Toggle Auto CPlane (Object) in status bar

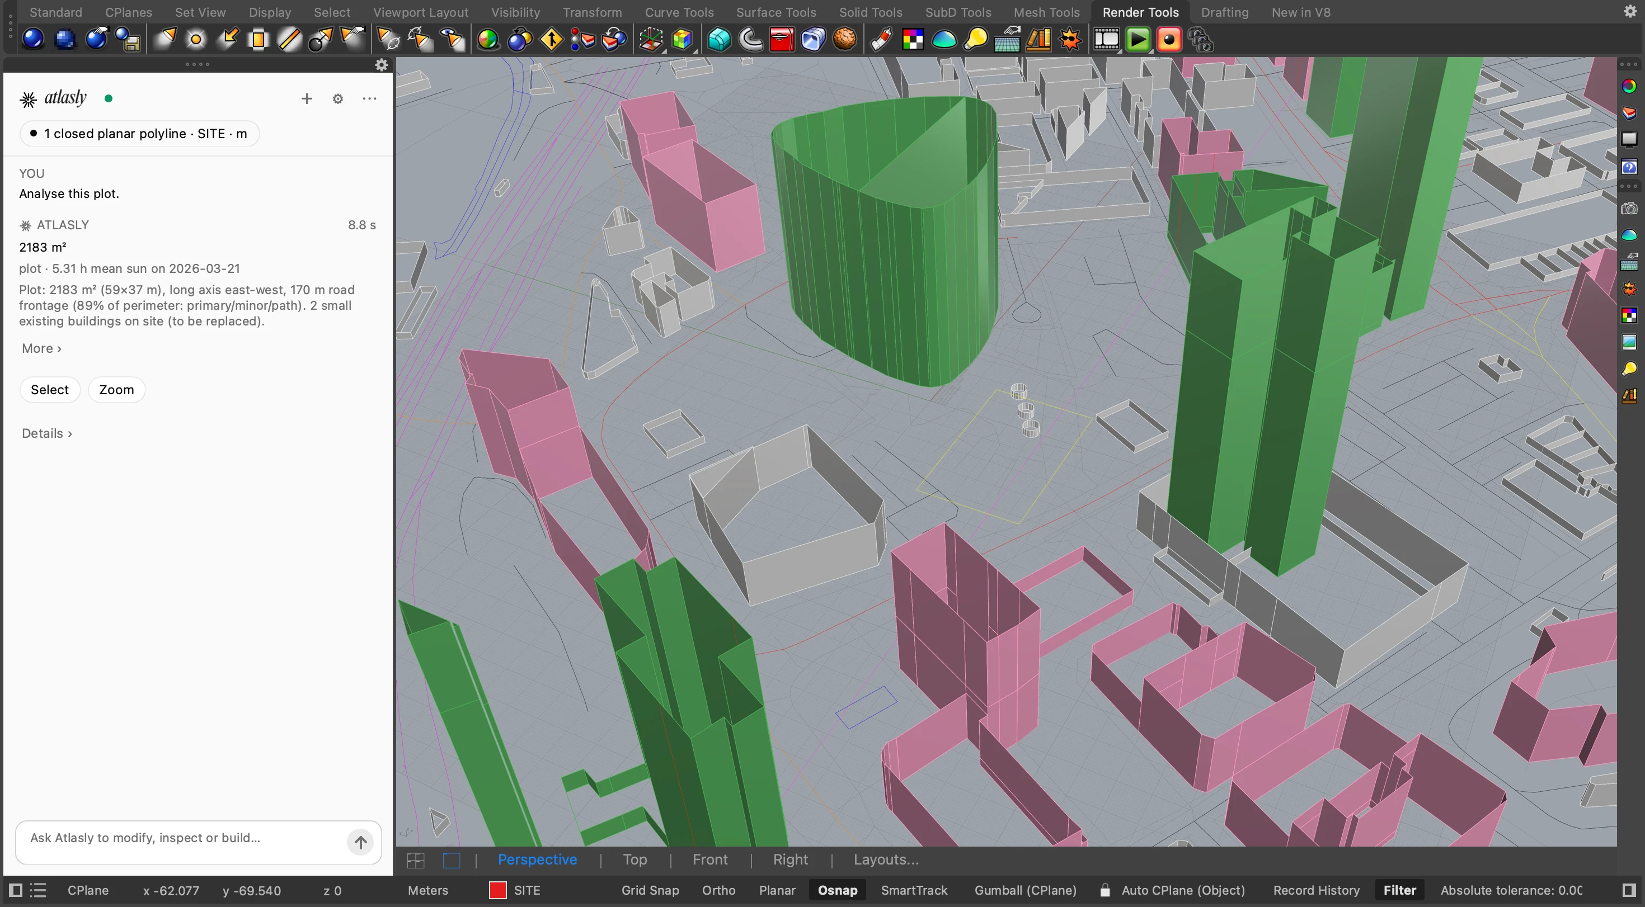[1183, 890]
